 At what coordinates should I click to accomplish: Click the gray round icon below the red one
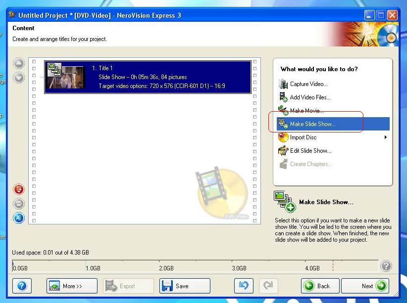(x=19, y=204)
